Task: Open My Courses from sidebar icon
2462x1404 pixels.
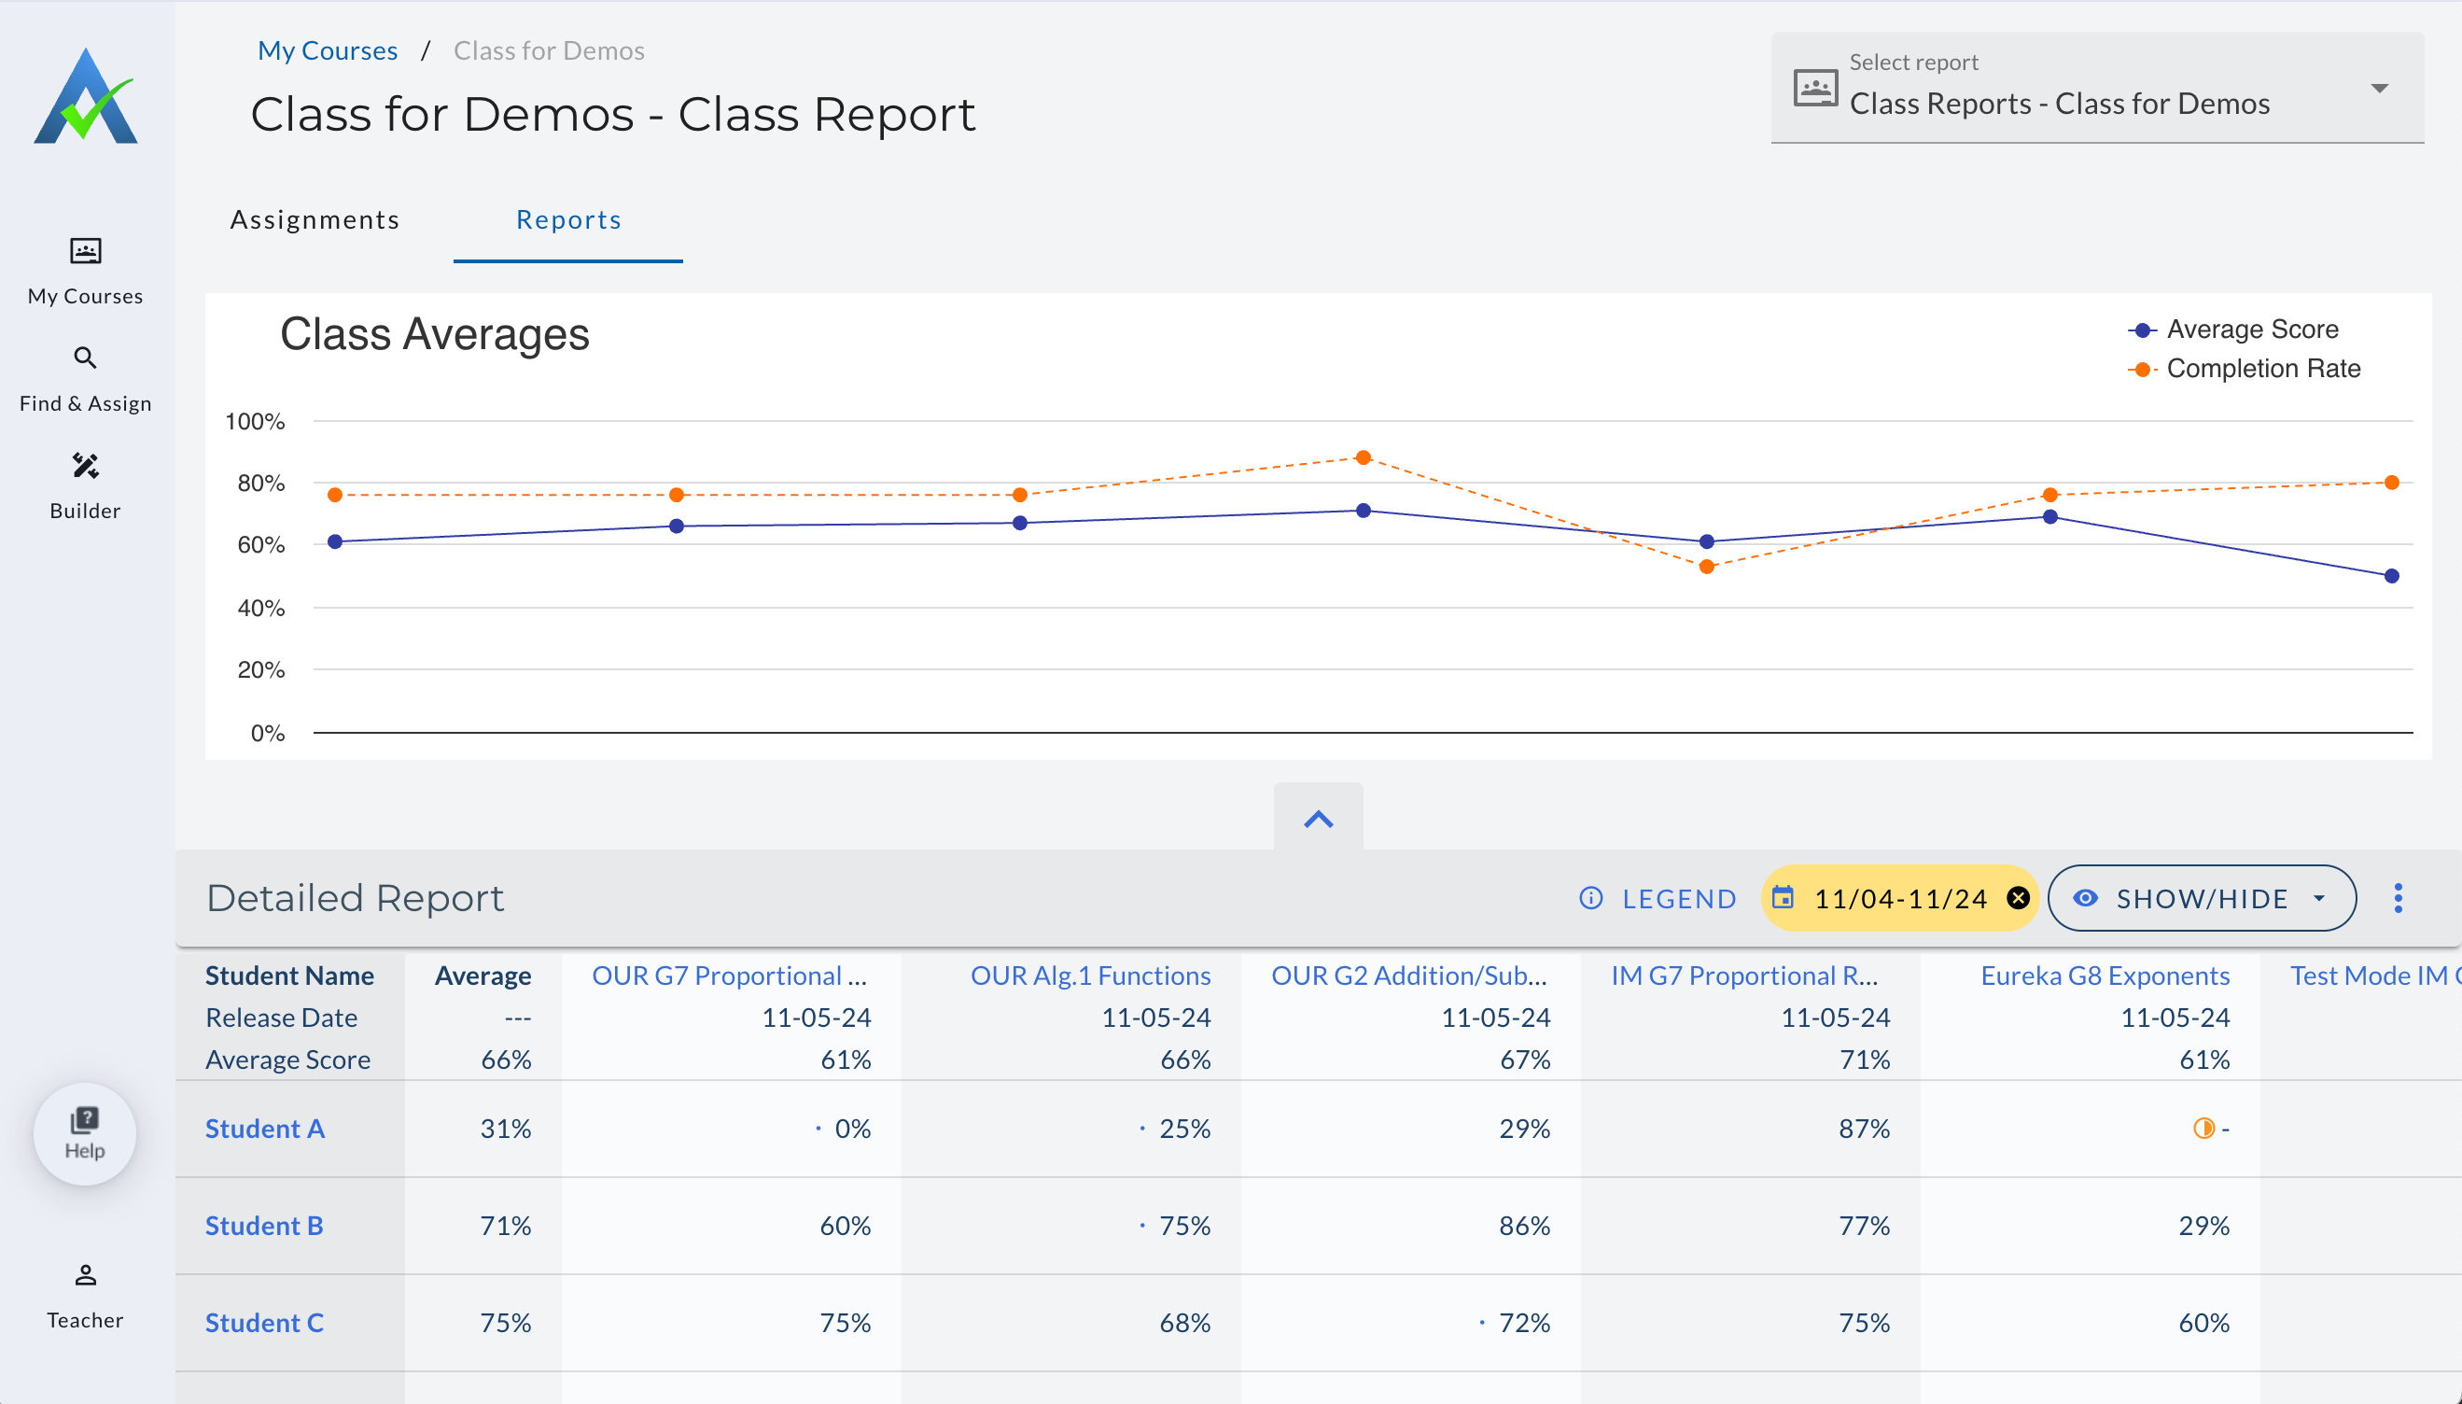Action: 86,252
